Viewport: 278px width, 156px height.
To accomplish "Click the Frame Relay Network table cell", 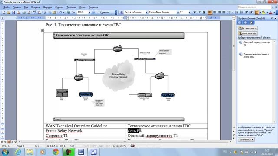I will point(85,131).
